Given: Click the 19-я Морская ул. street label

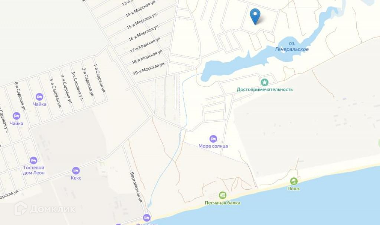Looking at the screenshot, I should (x=149, y=69).
